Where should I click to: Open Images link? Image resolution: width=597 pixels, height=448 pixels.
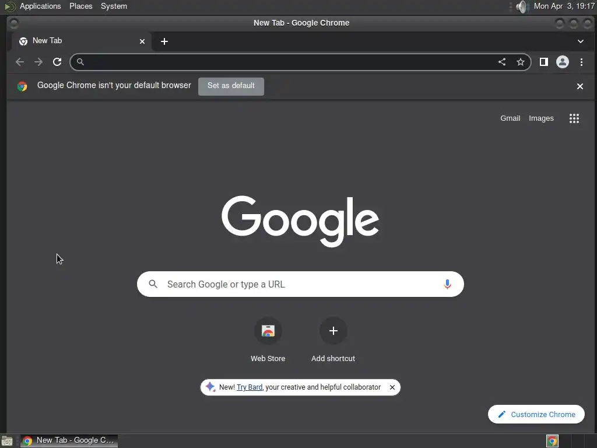(x=541, y=118)
